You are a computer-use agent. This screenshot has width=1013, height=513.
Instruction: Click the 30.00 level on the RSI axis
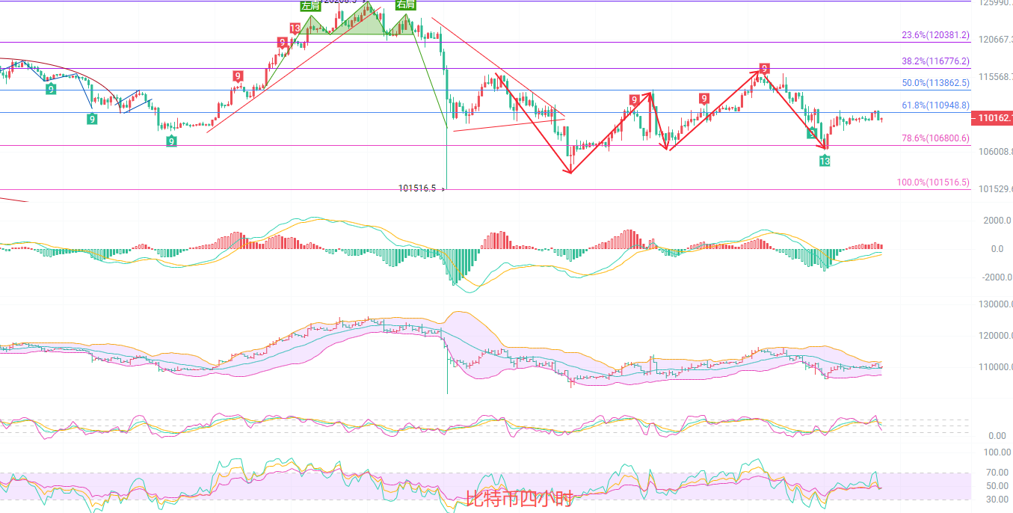pyautogui.click(x=997, y=500)
